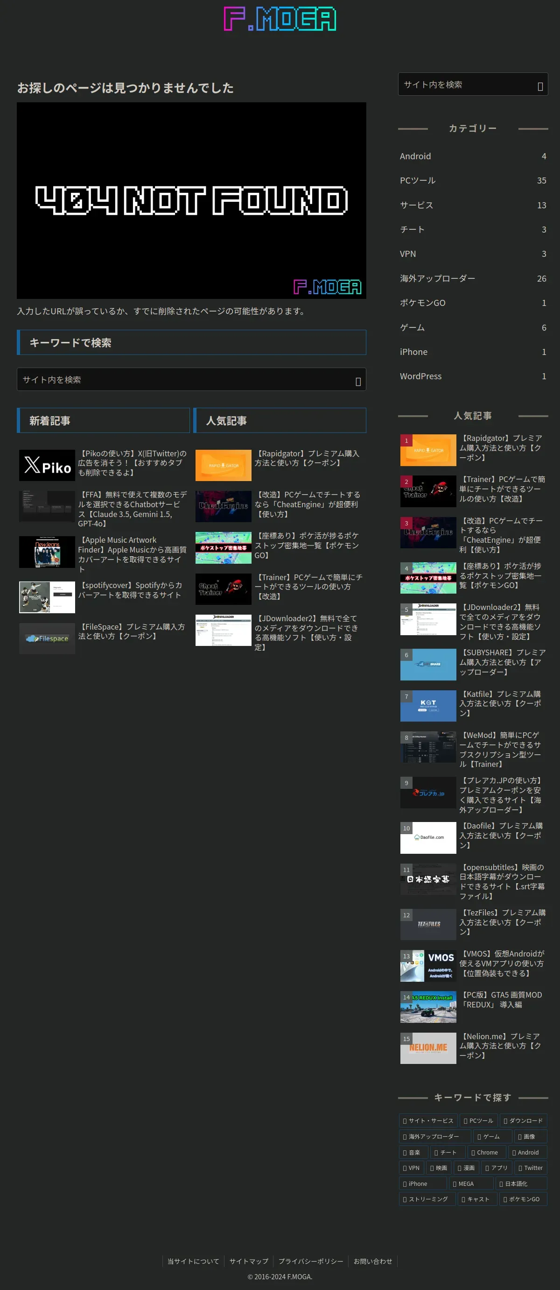Open プライバシーポリシー footer link
This screenshot has width=560, height=1290.
pos(311,1261)
